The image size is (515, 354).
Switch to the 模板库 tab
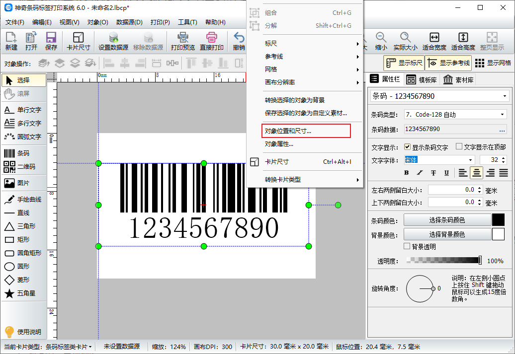422,79
